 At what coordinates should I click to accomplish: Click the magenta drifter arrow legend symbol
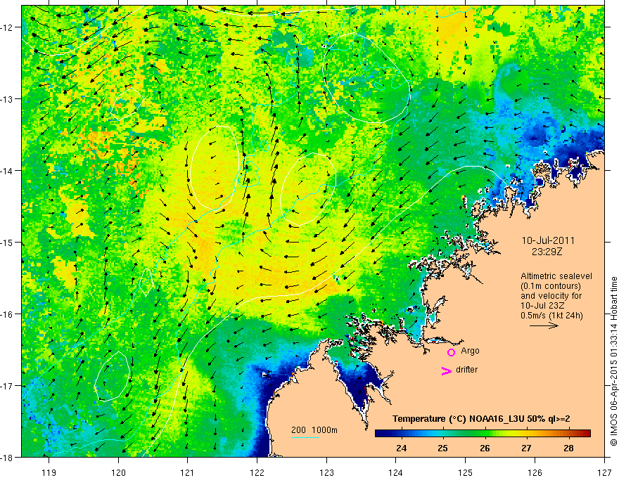447,370
